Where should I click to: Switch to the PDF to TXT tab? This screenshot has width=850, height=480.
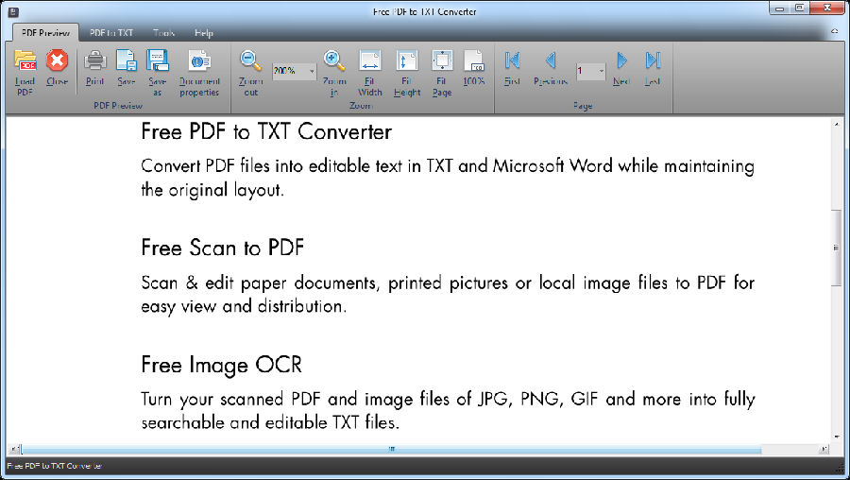pyautogui.click(x=111, y=32)
